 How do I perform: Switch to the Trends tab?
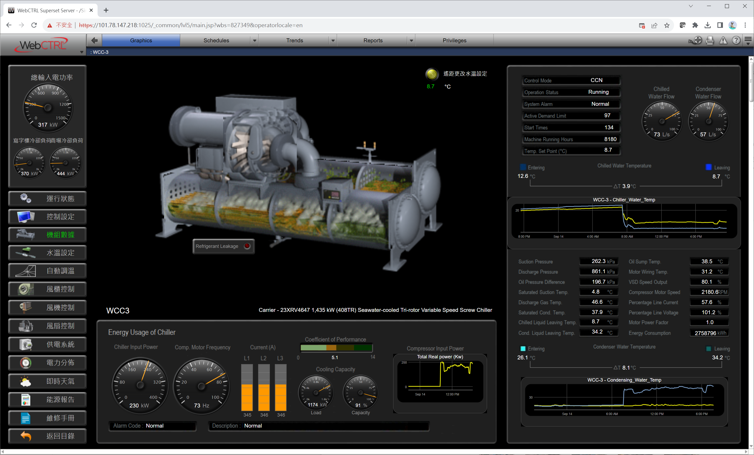tap(294, 40)
